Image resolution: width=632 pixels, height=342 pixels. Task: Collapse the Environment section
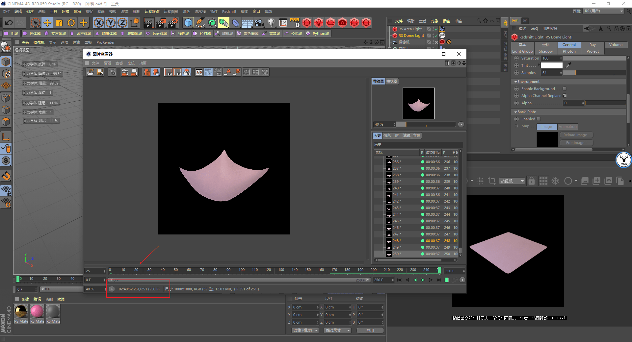pos(515,82)
